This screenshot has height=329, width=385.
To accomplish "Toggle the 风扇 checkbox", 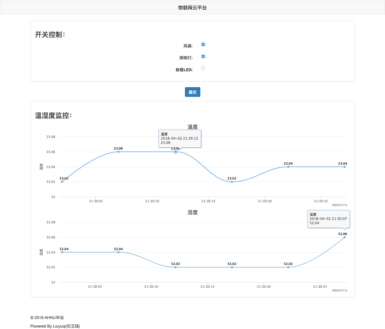I will point(203,44).
